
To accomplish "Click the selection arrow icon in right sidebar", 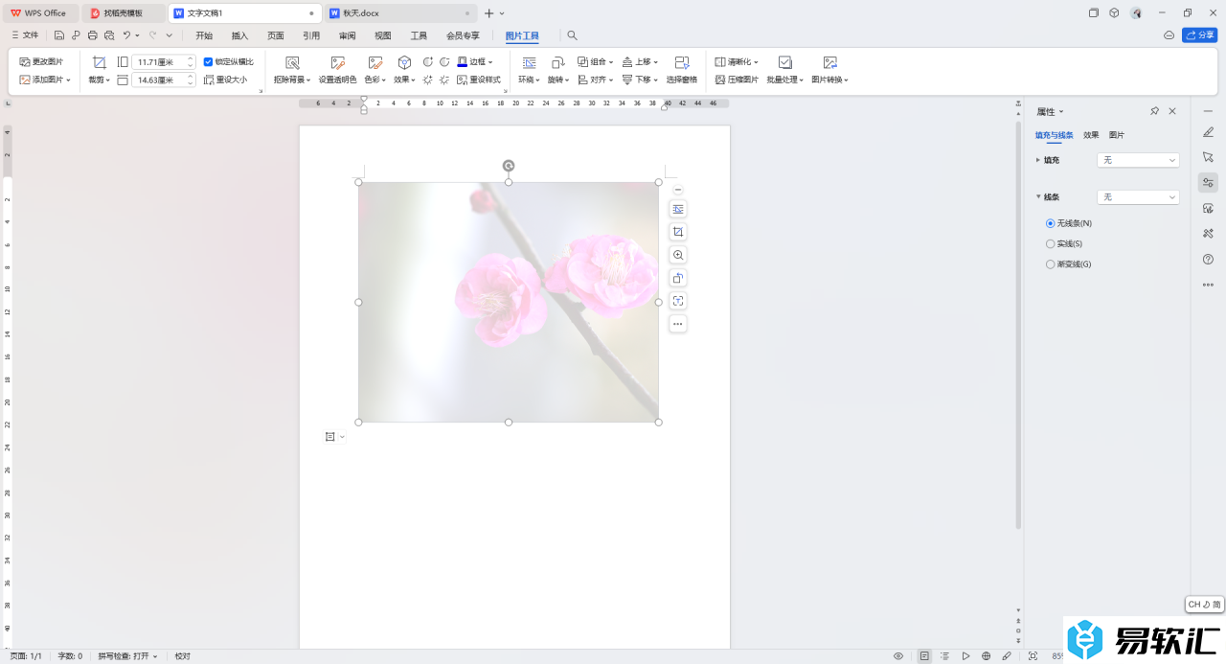I will [x=1208, y=156].
